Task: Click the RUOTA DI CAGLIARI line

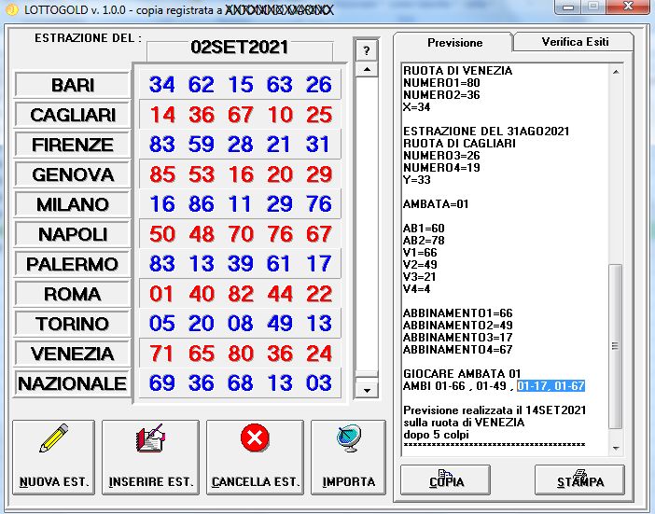Action: [x=459, y=144]
